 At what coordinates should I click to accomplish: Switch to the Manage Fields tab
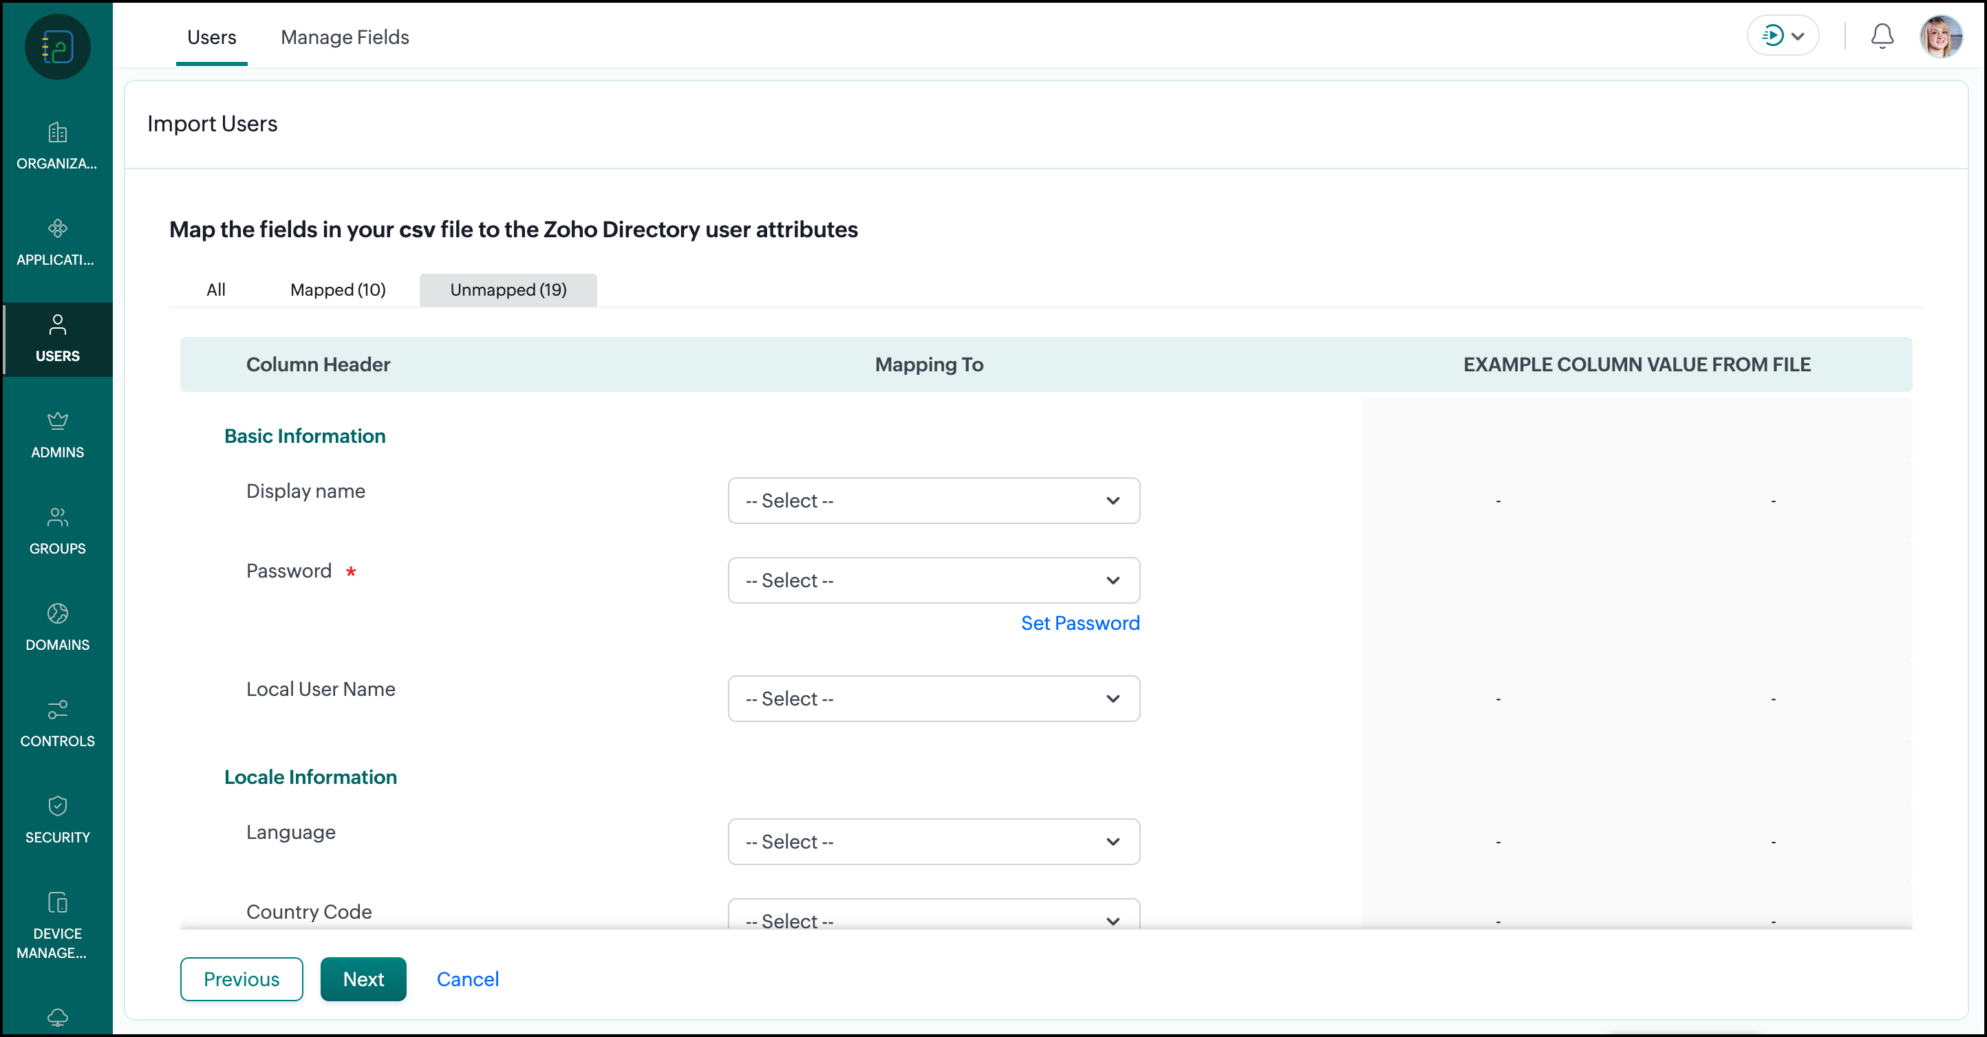click(345, 37)
